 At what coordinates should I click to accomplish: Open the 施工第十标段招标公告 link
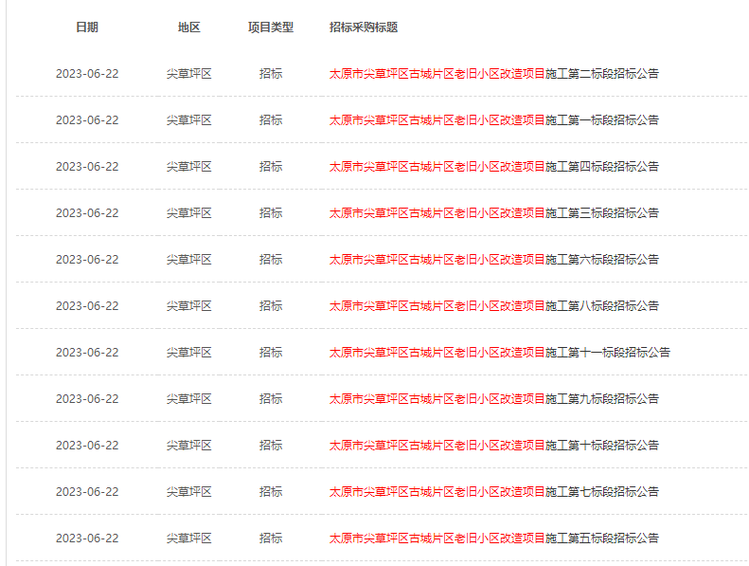(494, 445)
